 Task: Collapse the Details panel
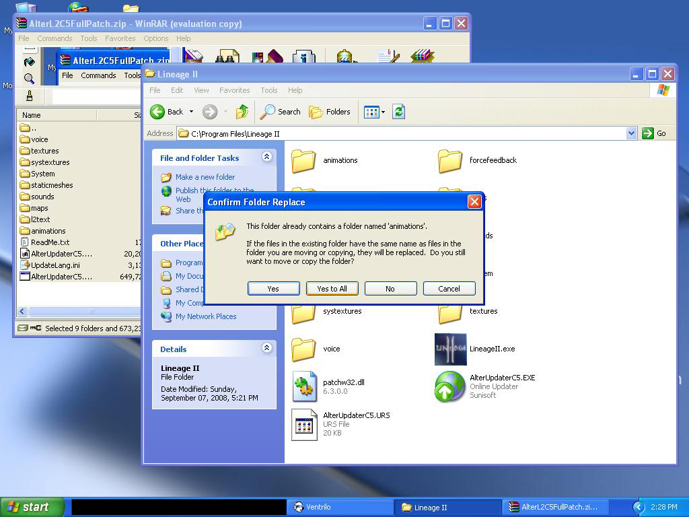(x=266, y=348)
